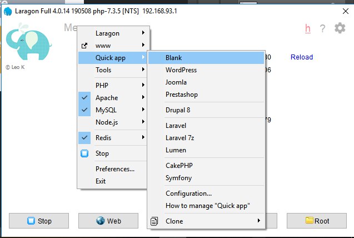Click the blue stop icon in menu

(84, 153)
